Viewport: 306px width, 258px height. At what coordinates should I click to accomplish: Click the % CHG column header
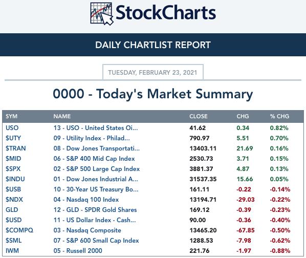(x=279, y=116)
